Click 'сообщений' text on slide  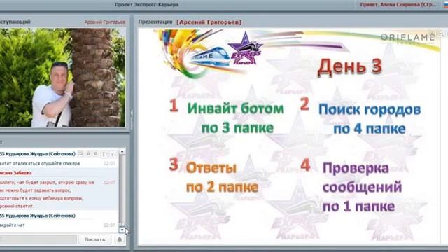coord(363,187)
